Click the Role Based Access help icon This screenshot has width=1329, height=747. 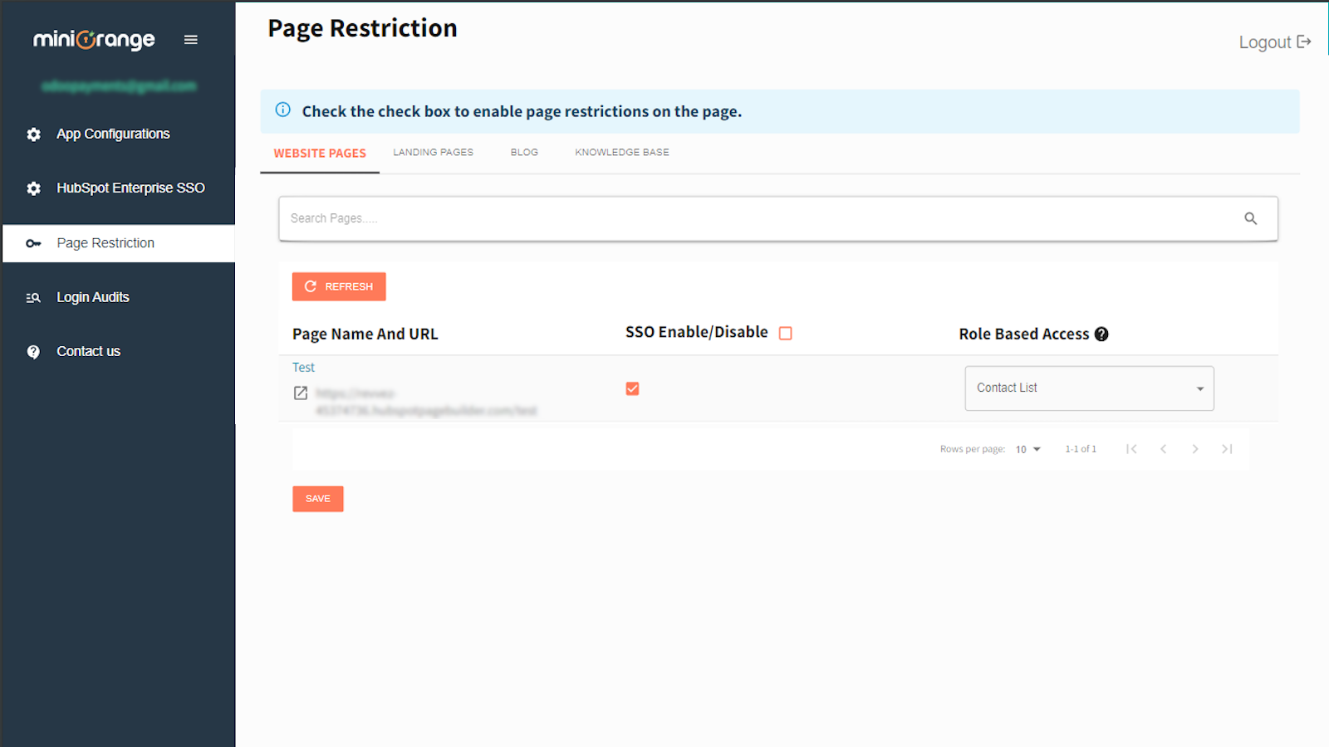pos(1101,334)
